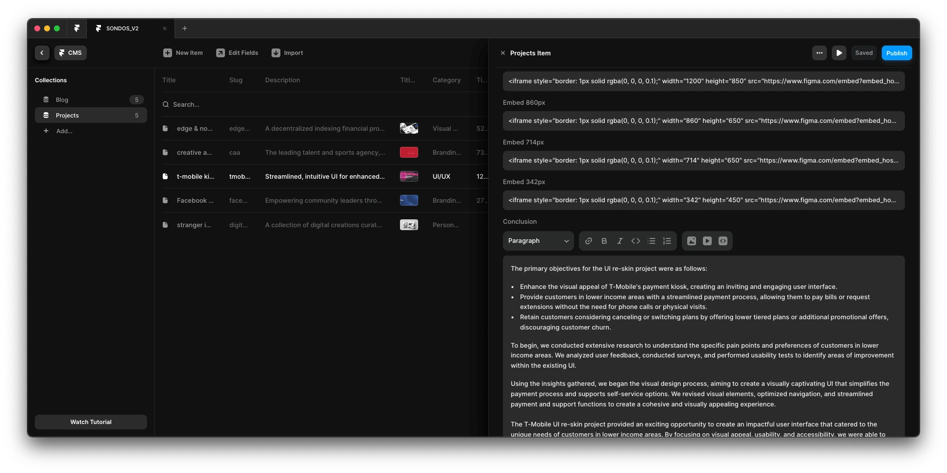Click the preview play button
This screenshot has width=947, height=473.
[839, 53]
